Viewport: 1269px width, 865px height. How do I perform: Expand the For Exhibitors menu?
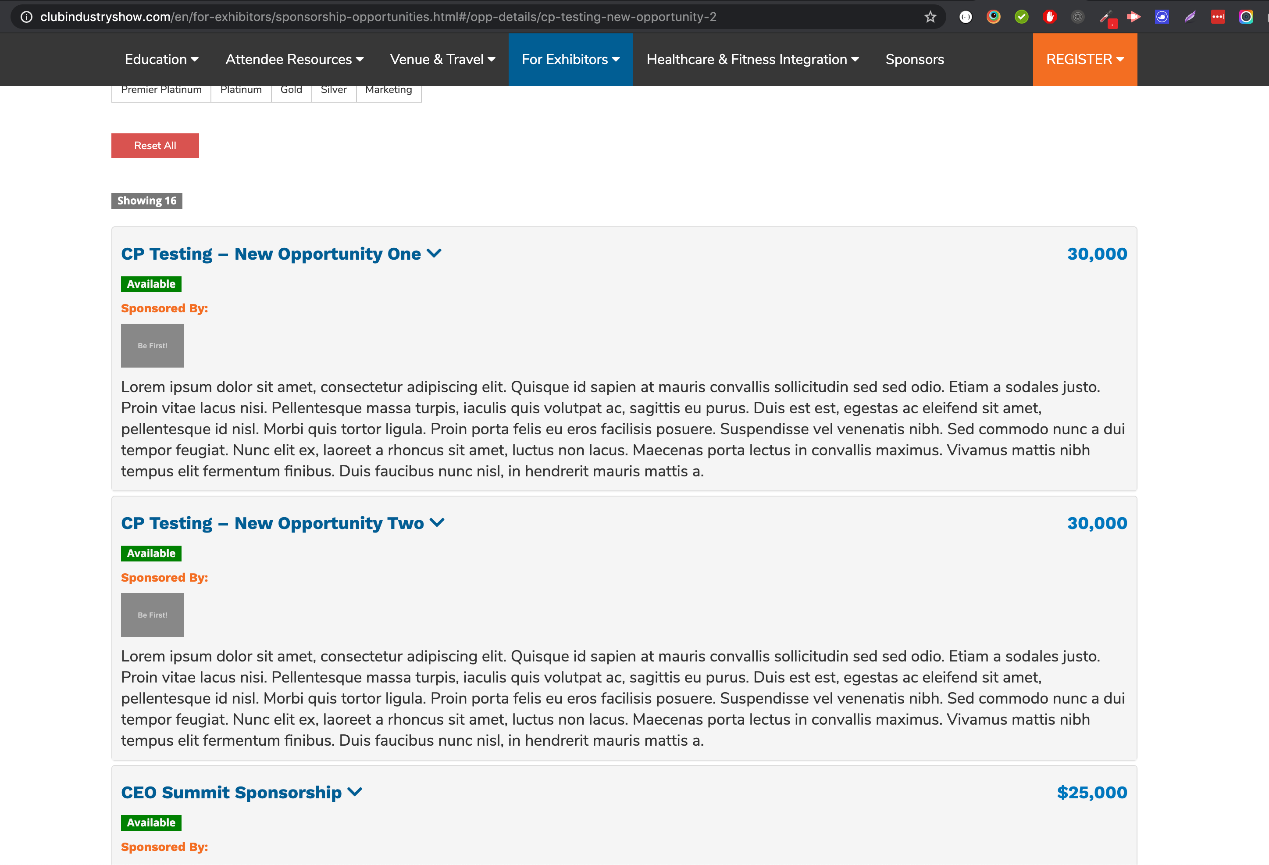570,60
